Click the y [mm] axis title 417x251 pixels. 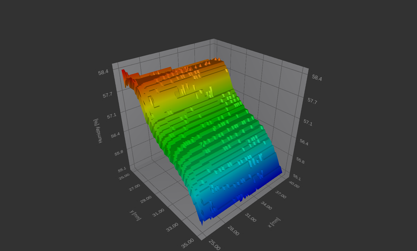click(x=136, y=215)
